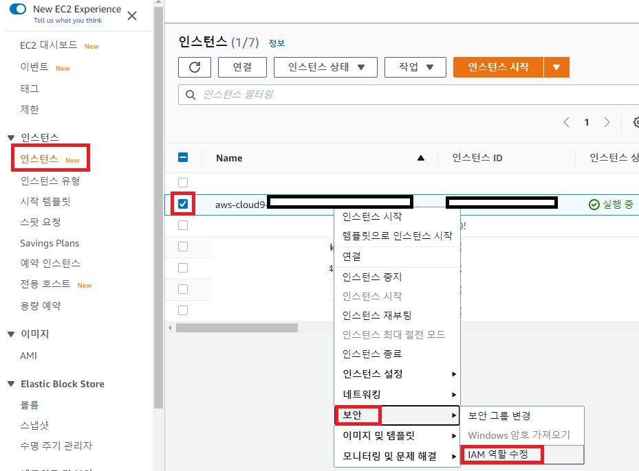Open 제한 in sidebar
The height and width of the screenshot is (471, 639).
click(30, 109)
